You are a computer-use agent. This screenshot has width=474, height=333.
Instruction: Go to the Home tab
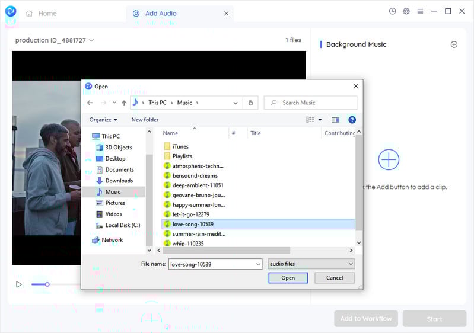point(42,13)
